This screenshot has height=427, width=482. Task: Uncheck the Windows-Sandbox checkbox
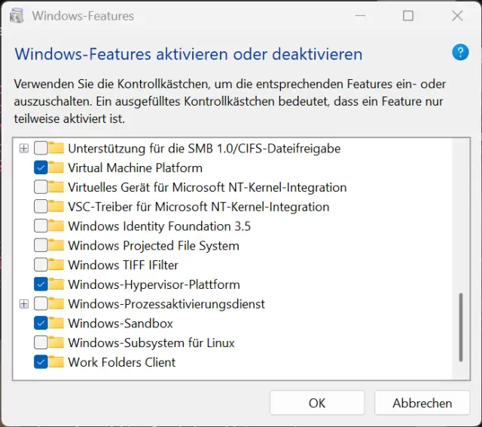[x=41, y=324]
